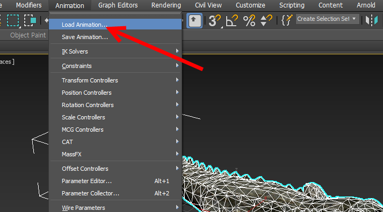Open the Customize menu

pos(250,5)
